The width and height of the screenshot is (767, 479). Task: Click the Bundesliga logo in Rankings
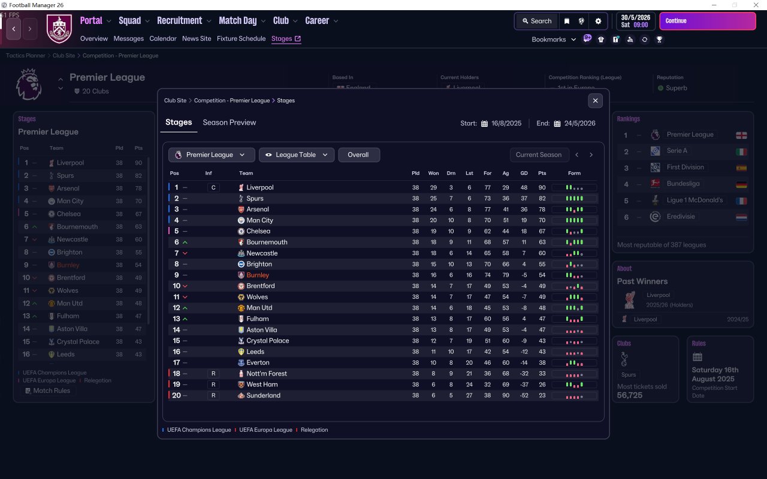655,184
